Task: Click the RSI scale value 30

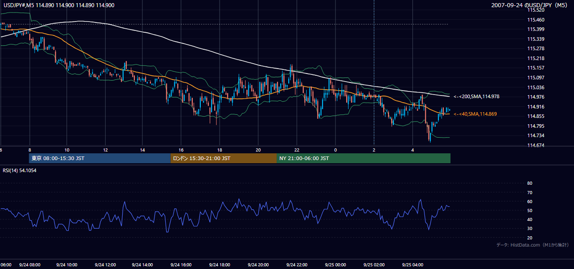Action: pyautogui.click(x=530, y=229)
